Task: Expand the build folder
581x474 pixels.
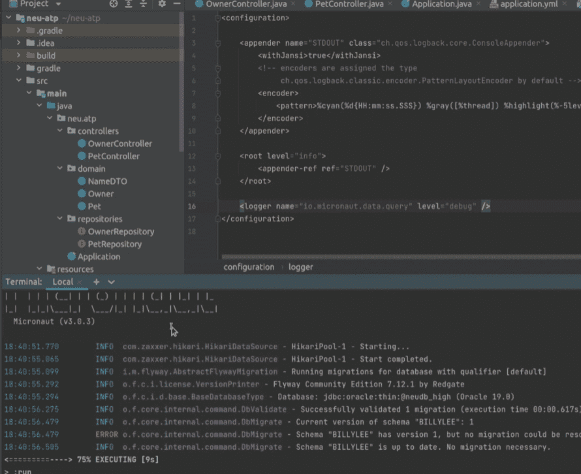Action: (x=18, y=55)
